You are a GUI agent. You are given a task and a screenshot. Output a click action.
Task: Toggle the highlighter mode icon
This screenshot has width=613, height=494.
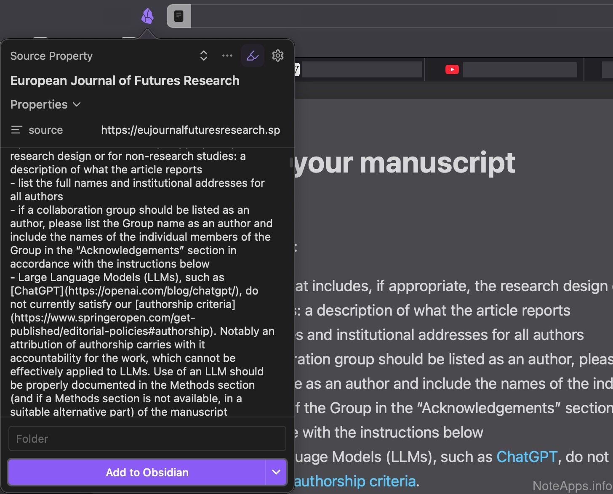click(253, 56)
